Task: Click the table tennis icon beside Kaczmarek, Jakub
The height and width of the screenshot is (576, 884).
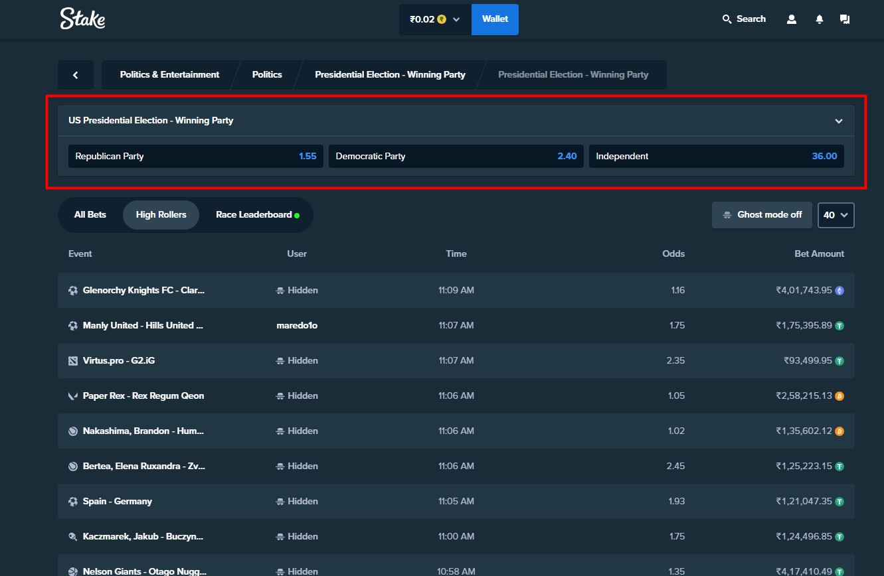Action: pyautogui.click(x=73, y=536)
